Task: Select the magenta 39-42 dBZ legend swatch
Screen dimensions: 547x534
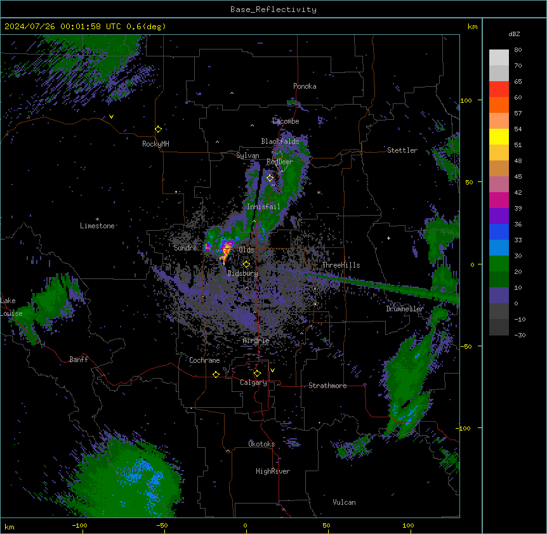Action: (x=499, y=200)
